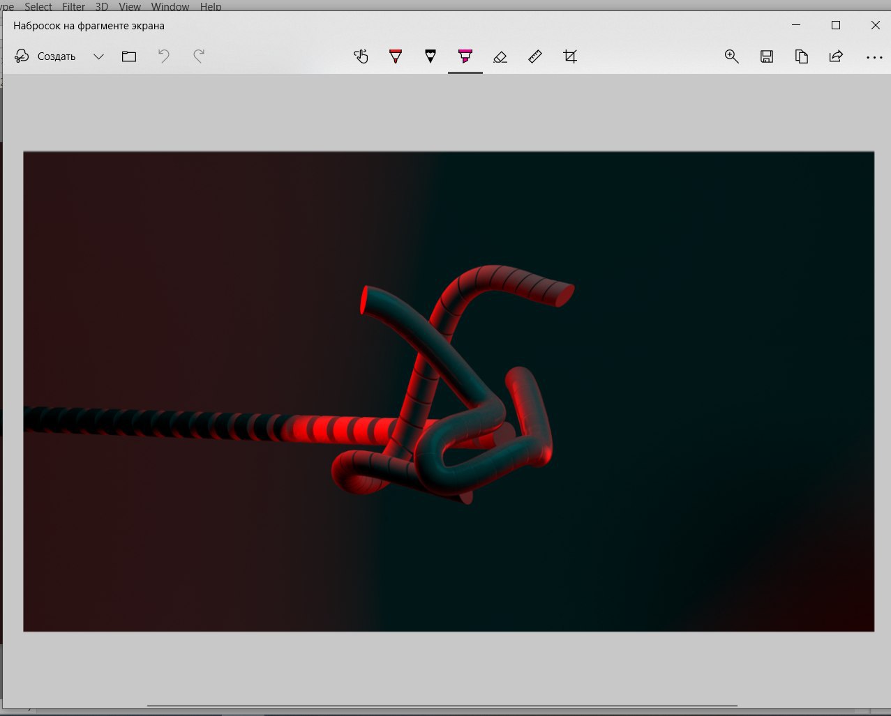Select the black pencil tool

[430, 56]
